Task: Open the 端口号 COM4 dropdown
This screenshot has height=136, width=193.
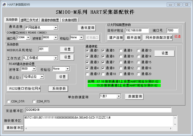Action: coord(28,38)
